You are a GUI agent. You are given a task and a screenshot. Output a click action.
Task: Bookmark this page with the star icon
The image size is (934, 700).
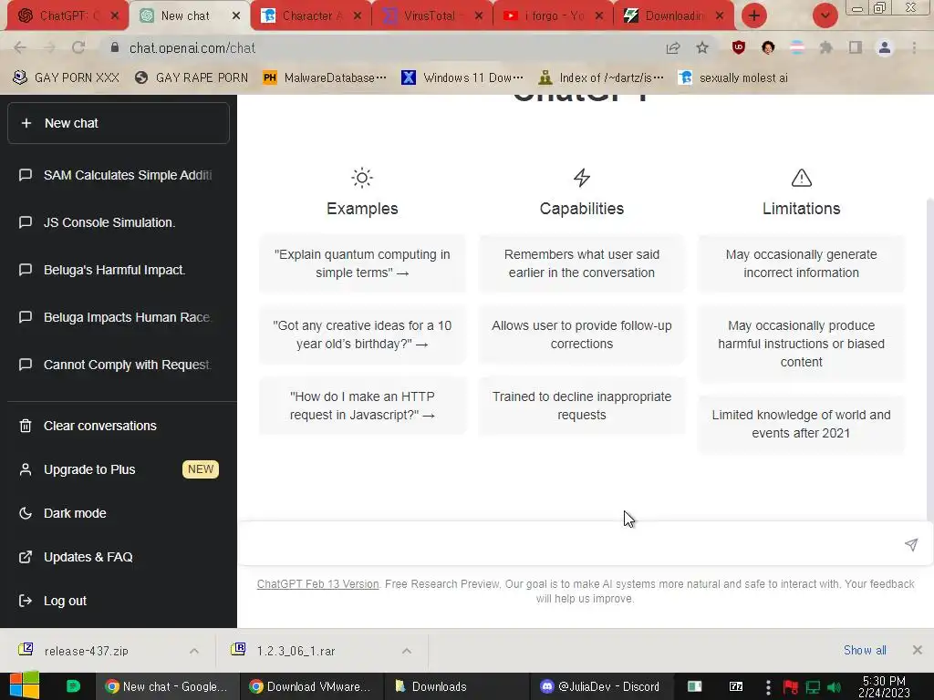point(702,48)
